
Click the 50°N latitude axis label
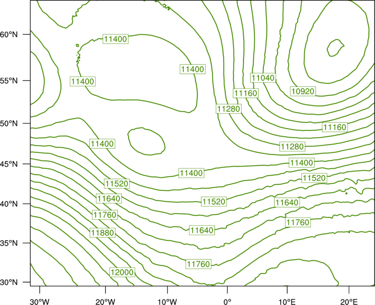coord(9,123)
